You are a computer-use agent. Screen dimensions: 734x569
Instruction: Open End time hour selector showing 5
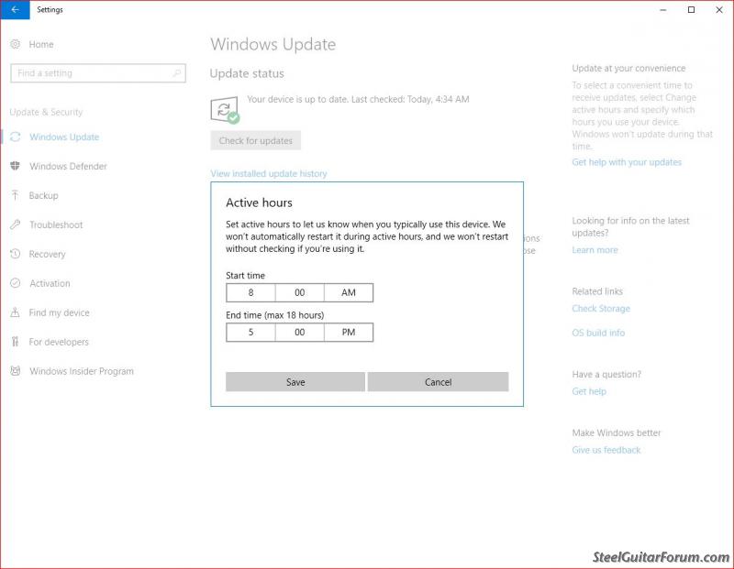[250, 333]
